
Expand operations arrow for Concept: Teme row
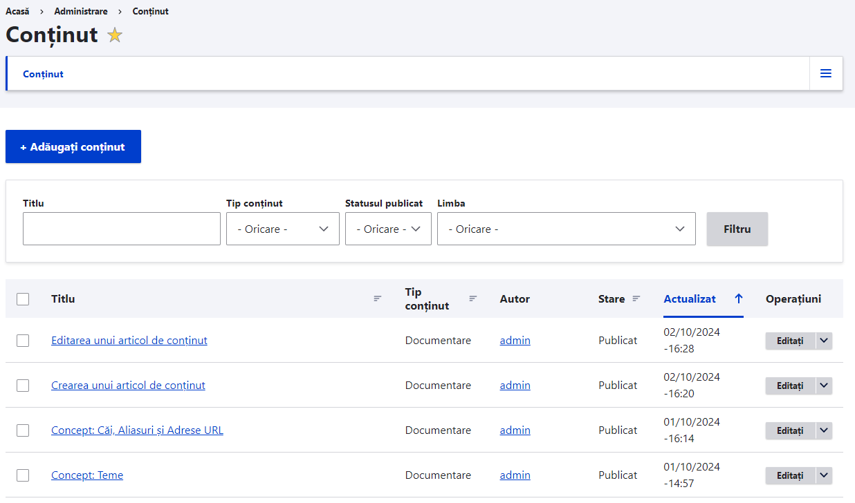click(823, 475)
